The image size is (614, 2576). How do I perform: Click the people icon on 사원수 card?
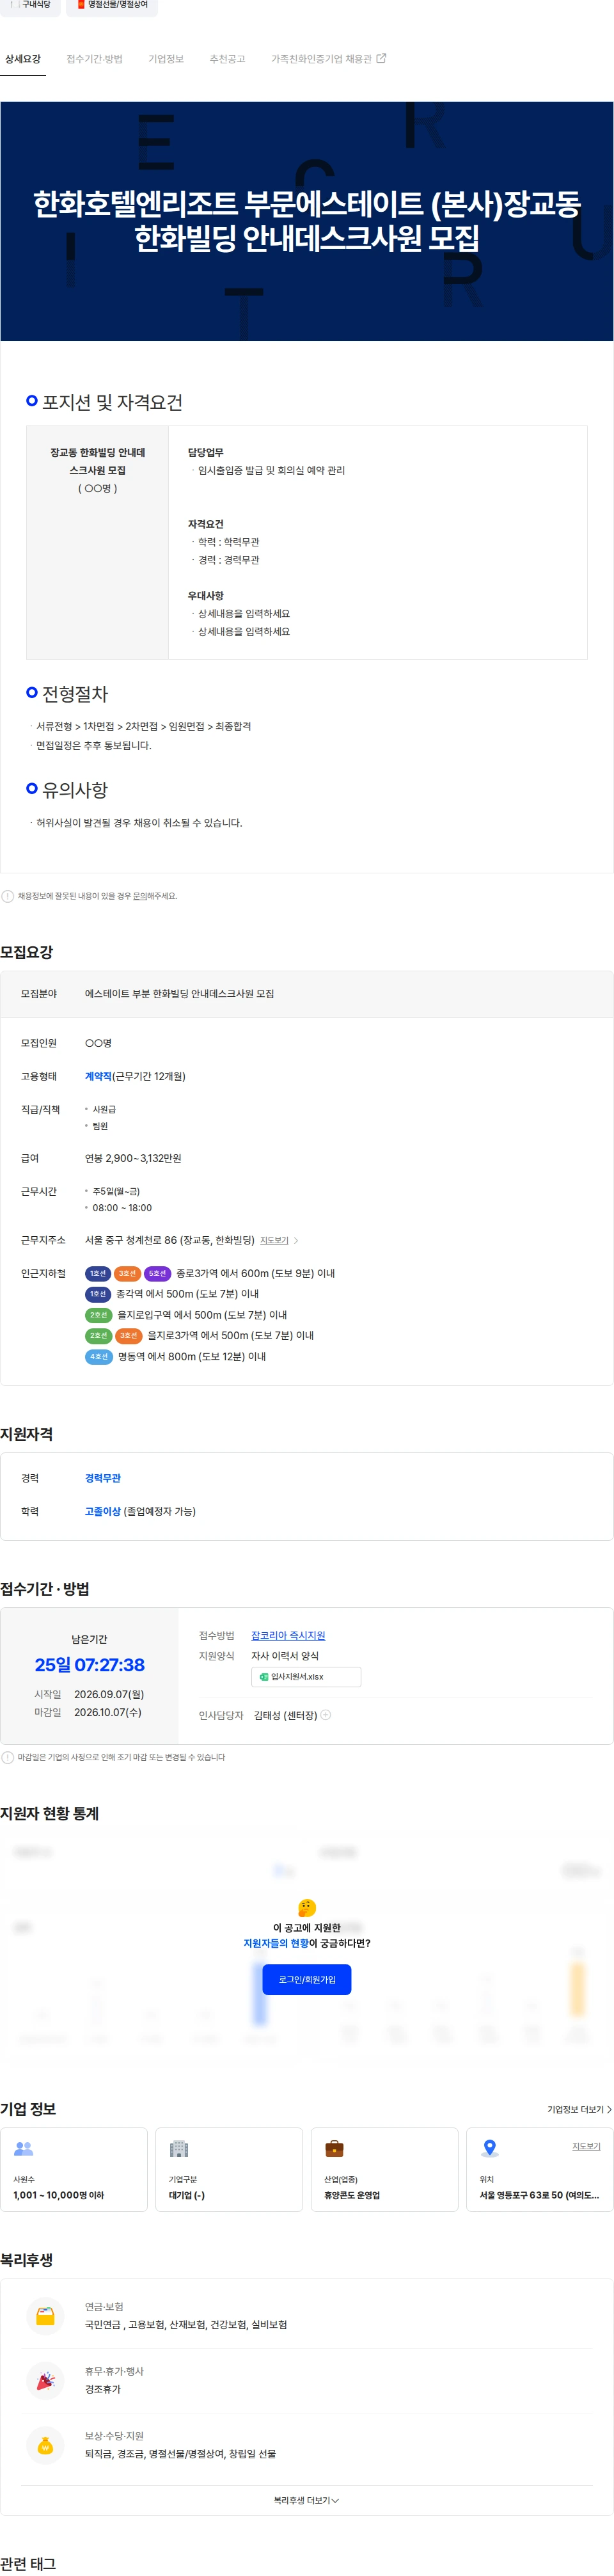pyautogui.click(x=24, y=2148)
